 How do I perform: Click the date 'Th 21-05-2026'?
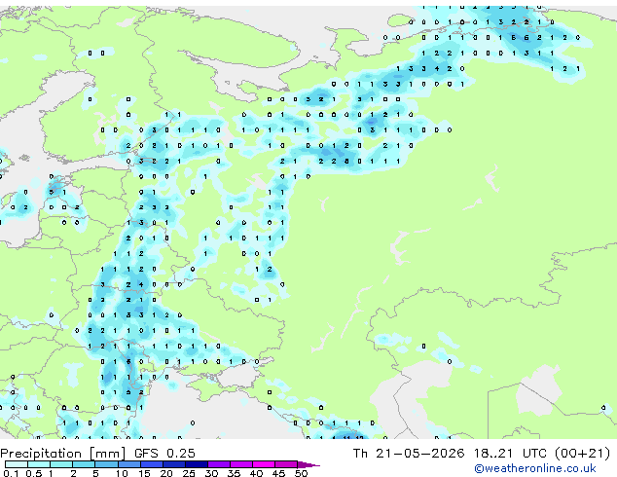coord(409,454)
